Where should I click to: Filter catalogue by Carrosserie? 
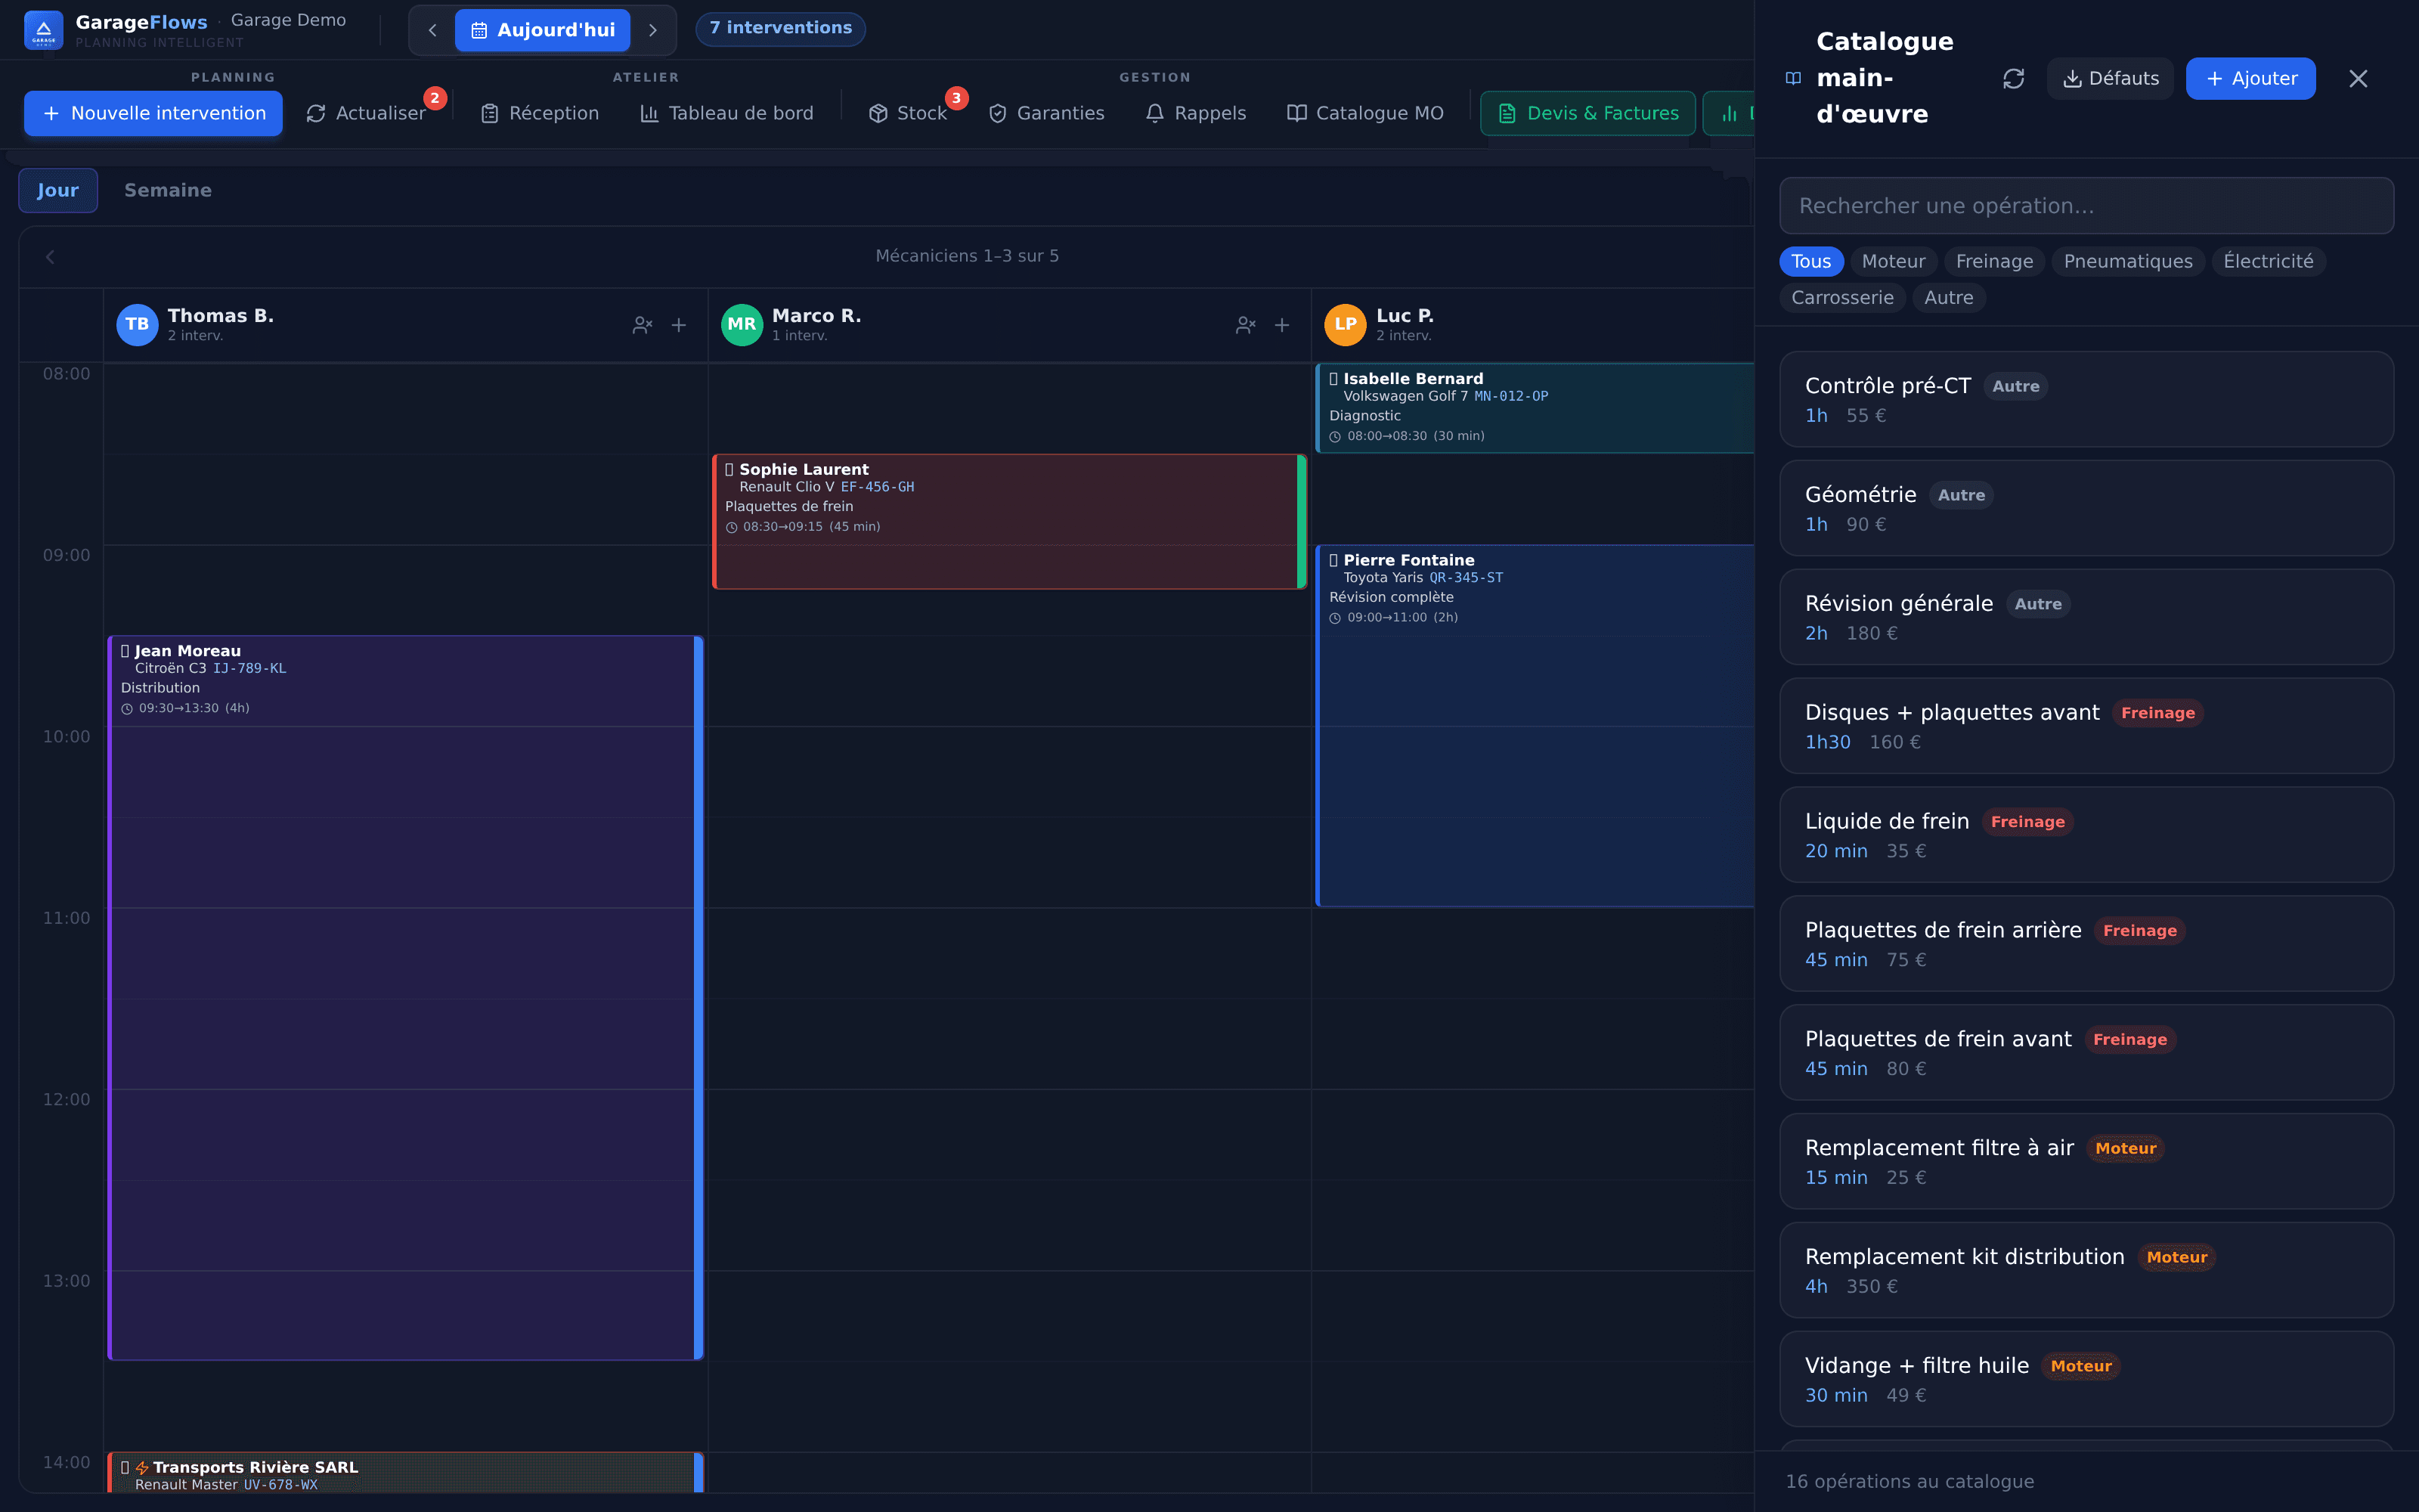pyautogui.click(x=1842, y=297)
